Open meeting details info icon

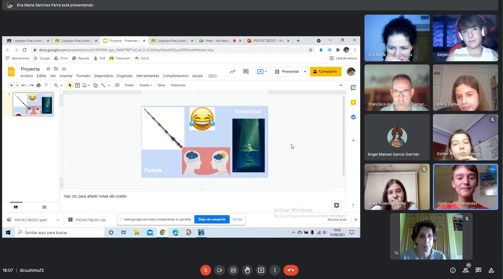coord(453,270)
